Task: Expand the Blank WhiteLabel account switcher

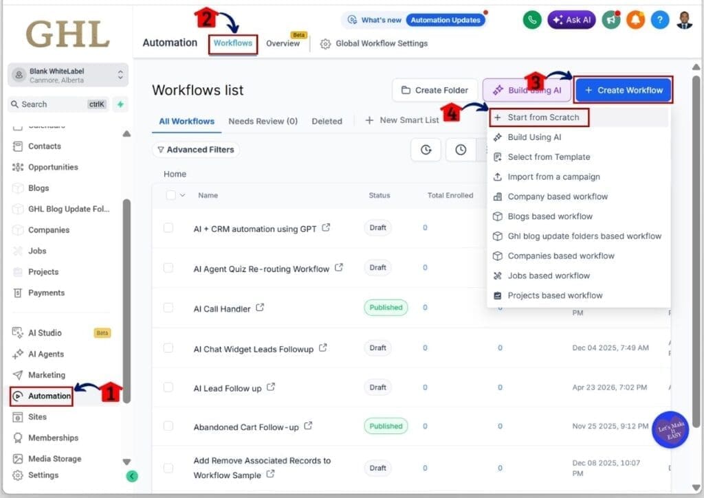Action: tap(68, 75)
